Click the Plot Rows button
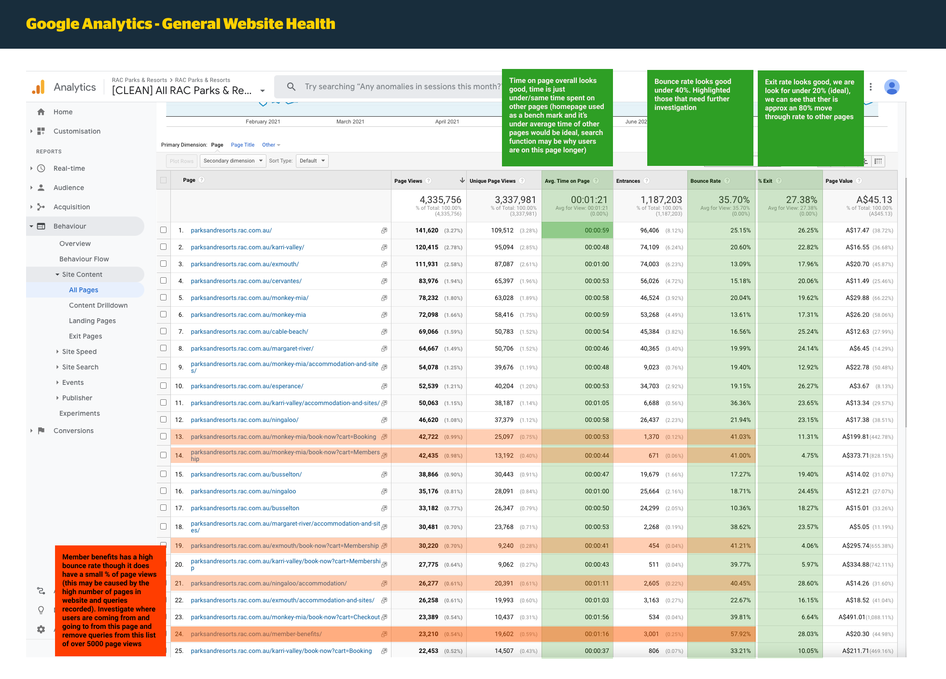 (x=181, y=161)
